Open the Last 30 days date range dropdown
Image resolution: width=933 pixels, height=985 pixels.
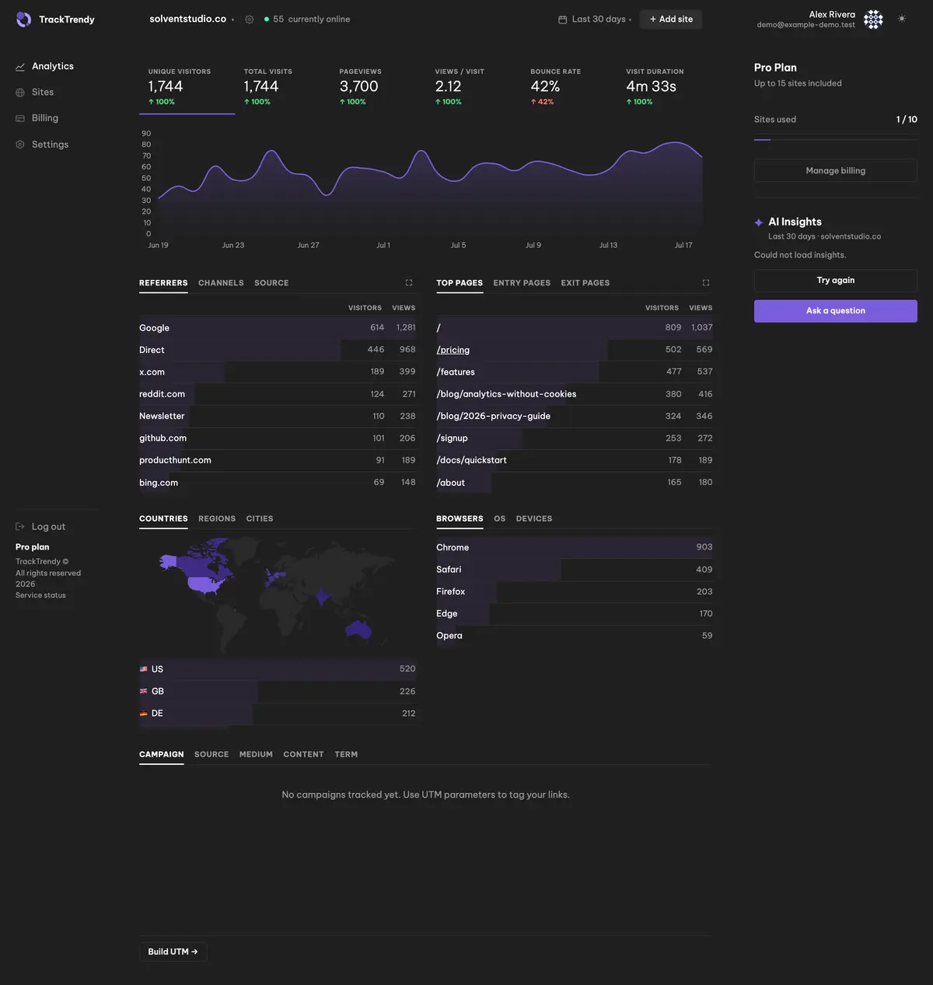pos(595,19)
